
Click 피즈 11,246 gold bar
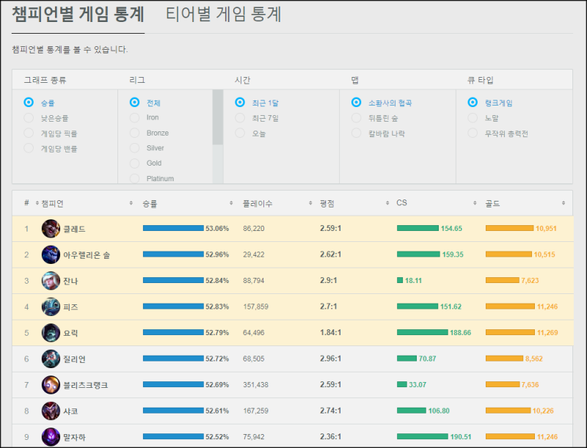click(510, 306)
